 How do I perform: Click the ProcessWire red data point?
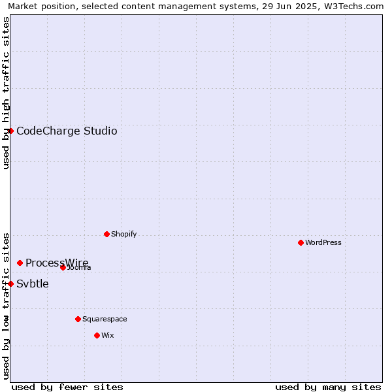pyautogui.click(x=20, y=263)
